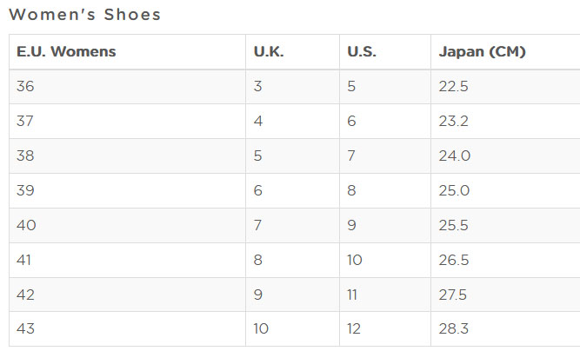Click the Japan 23.2 cell

454,122
